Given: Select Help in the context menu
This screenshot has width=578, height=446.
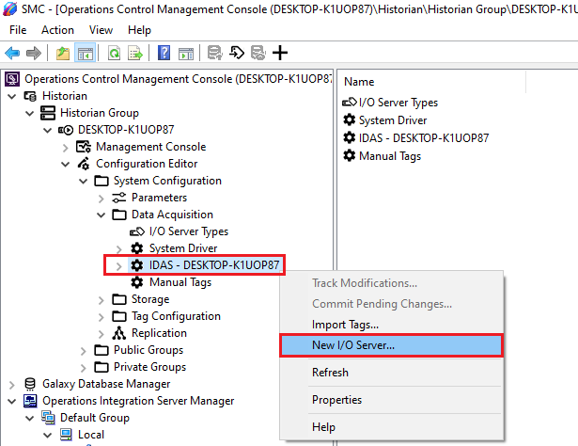Looking at the screenshot, I should [x=391, y=427].
